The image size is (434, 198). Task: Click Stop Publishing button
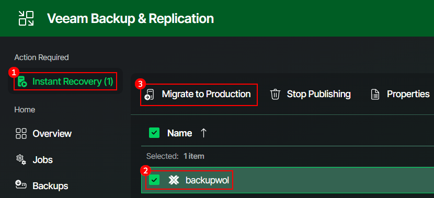point(311,95)
